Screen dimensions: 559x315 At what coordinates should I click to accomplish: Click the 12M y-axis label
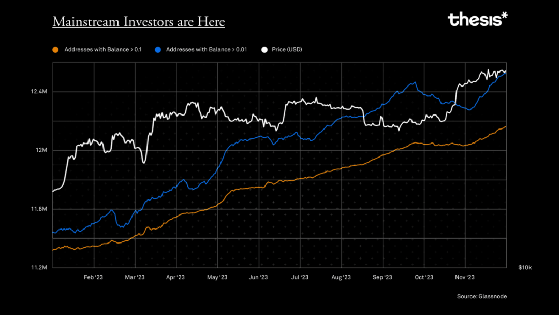click(41, 150)
